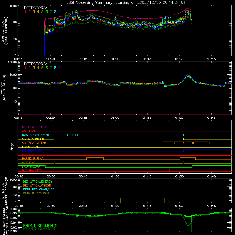Click the NON_SOLAR_EVENT pulse near 01:31
Image resolution: width=235 pixels, height=235 pixels.
click(x=183, y=135)
